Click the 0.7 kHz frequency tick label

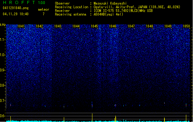3,101
